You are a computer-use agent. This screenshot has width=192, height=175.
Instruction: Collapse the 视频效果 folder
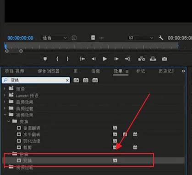tap(5, 115)
